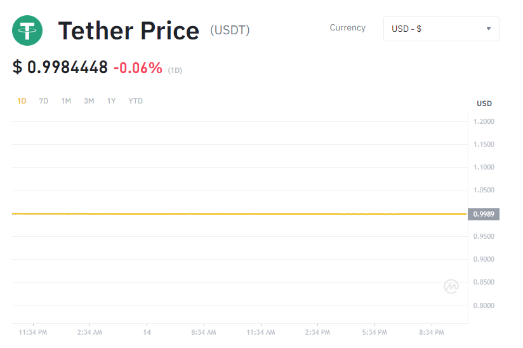The width and height of the screenshot is (523, 348).
Task: Click the 14 date marker on time axis
Action: coord(147,332)
